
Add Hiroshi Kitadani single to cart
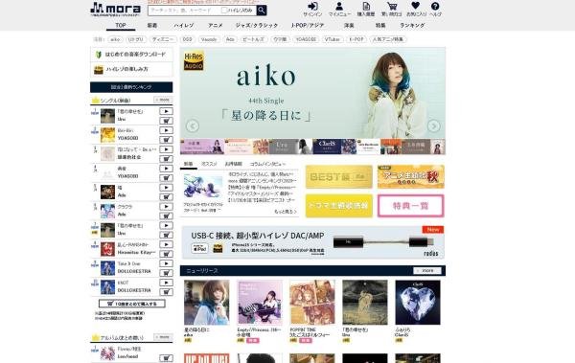(166, 254)
